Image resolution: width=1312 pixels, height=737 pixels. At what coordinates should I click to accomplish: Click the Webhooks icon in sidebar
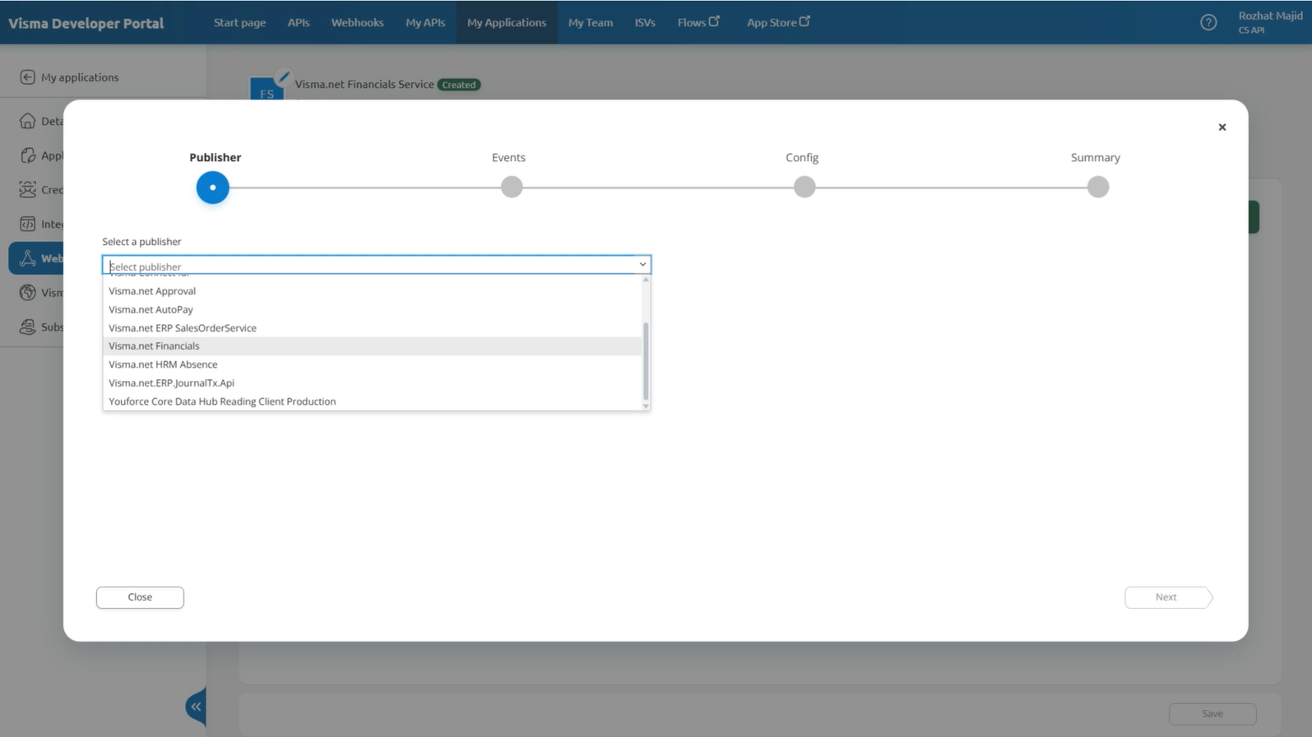(x=27, y=258)
